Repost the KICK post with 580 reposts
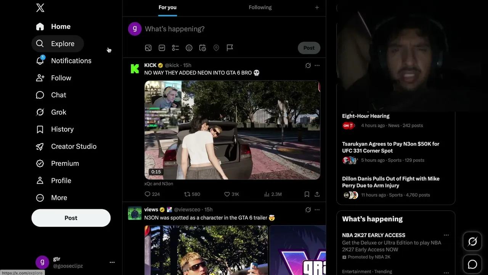The image size is (488, 275). click(192, 194)
